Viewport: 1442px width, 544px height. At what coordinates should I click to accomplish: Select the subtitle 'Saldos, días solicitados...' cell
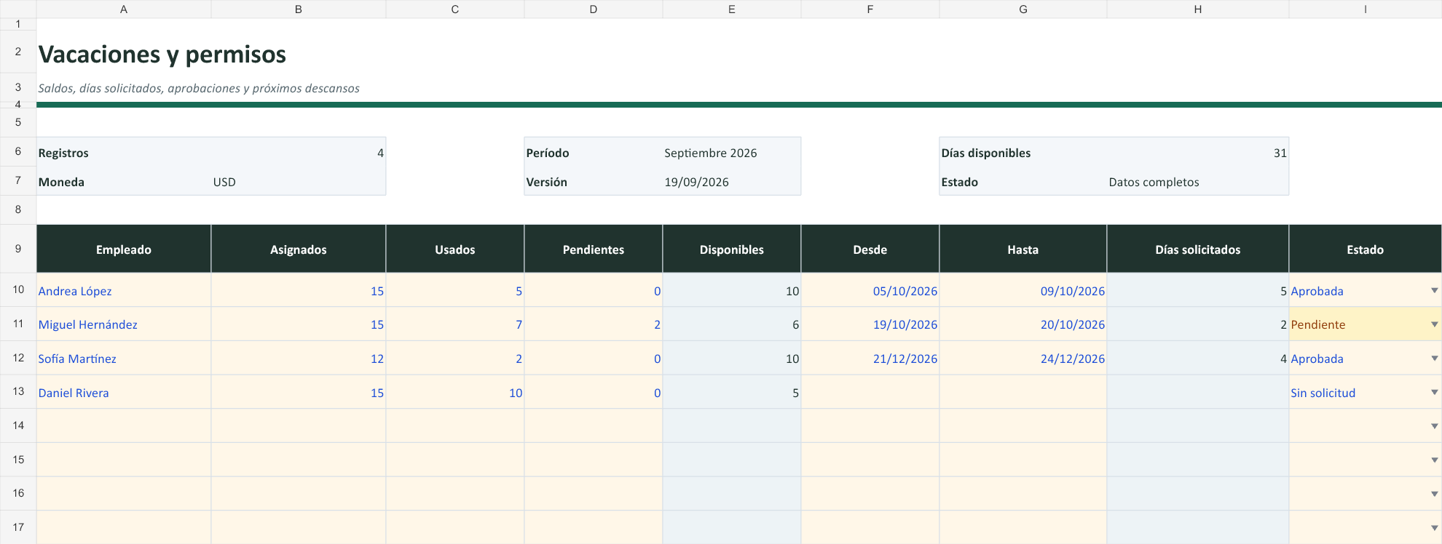(x=199, y=88)
